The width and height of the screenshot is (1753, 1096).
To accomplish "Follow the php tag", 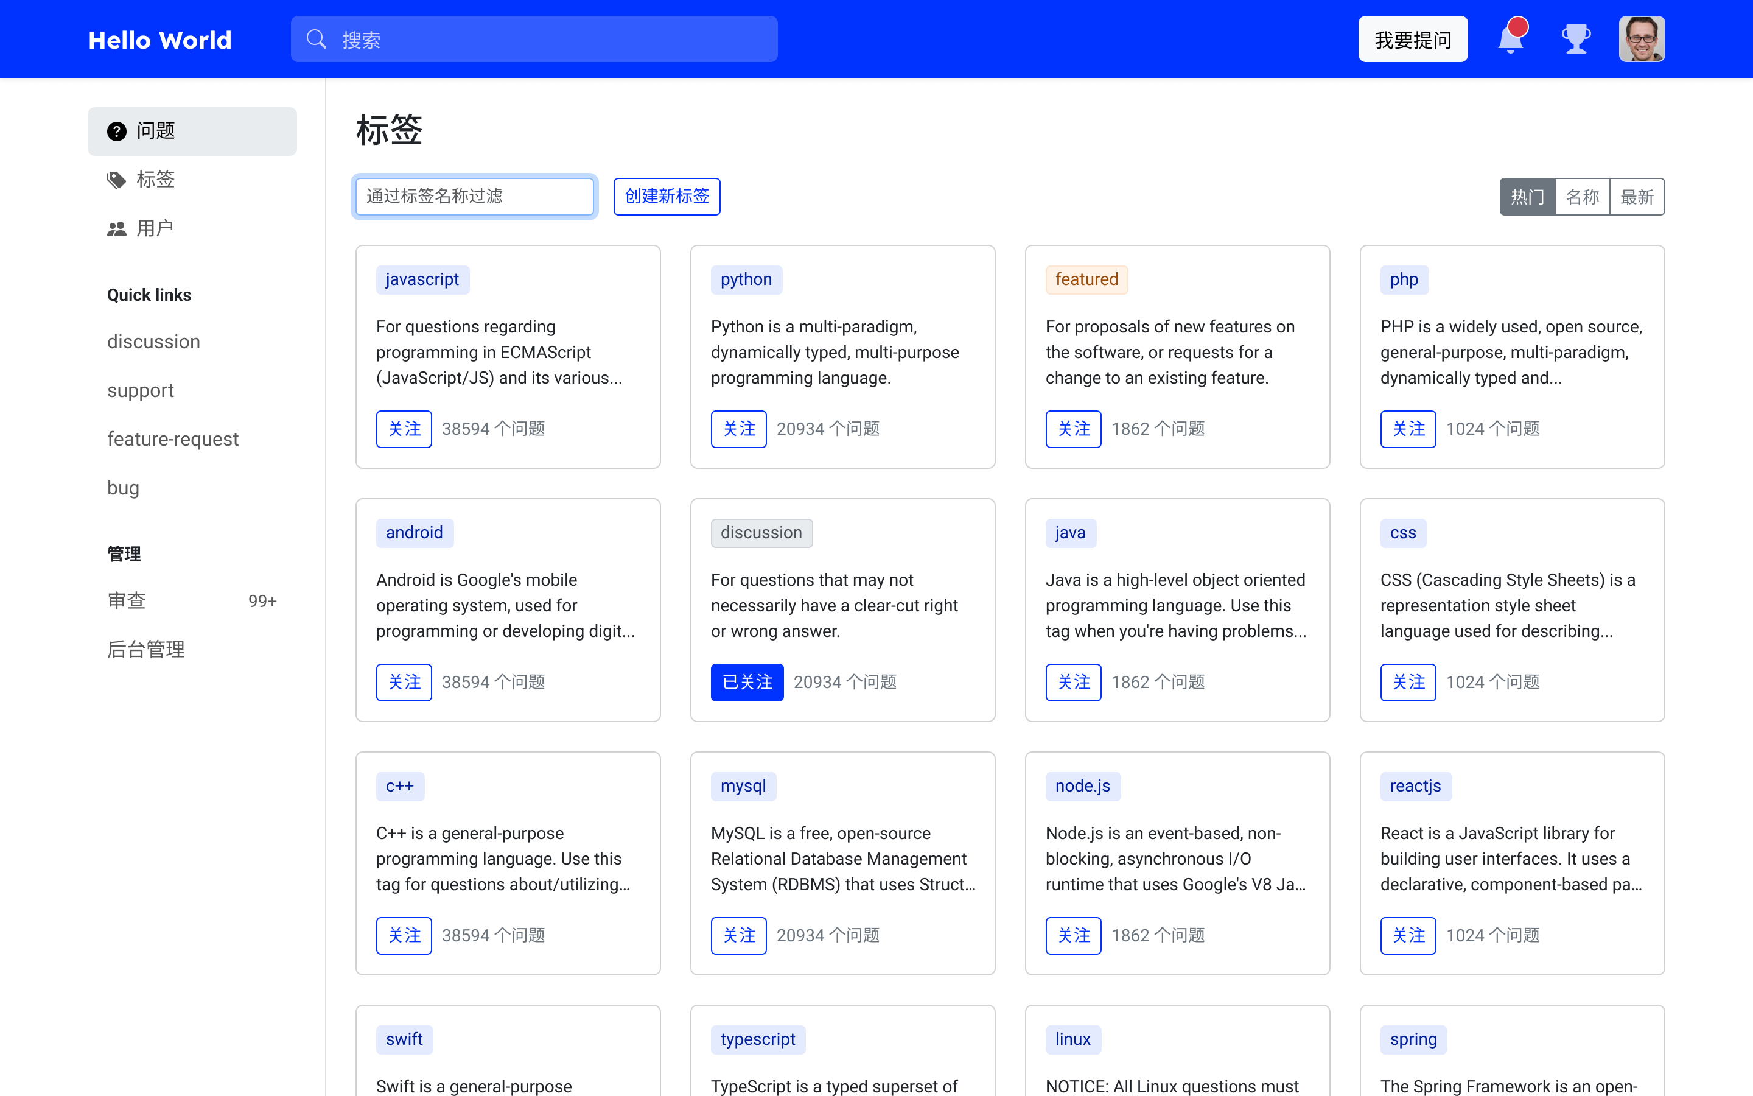I will tap(1407, 429).
